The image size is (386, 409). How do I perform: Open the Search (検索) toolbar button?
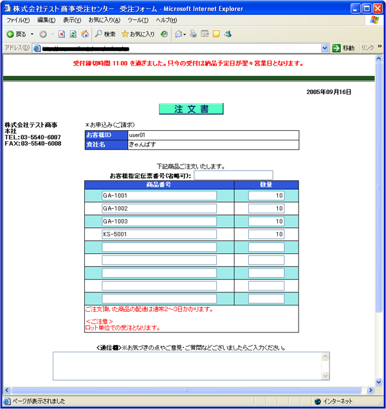click(x=106, y=33)
